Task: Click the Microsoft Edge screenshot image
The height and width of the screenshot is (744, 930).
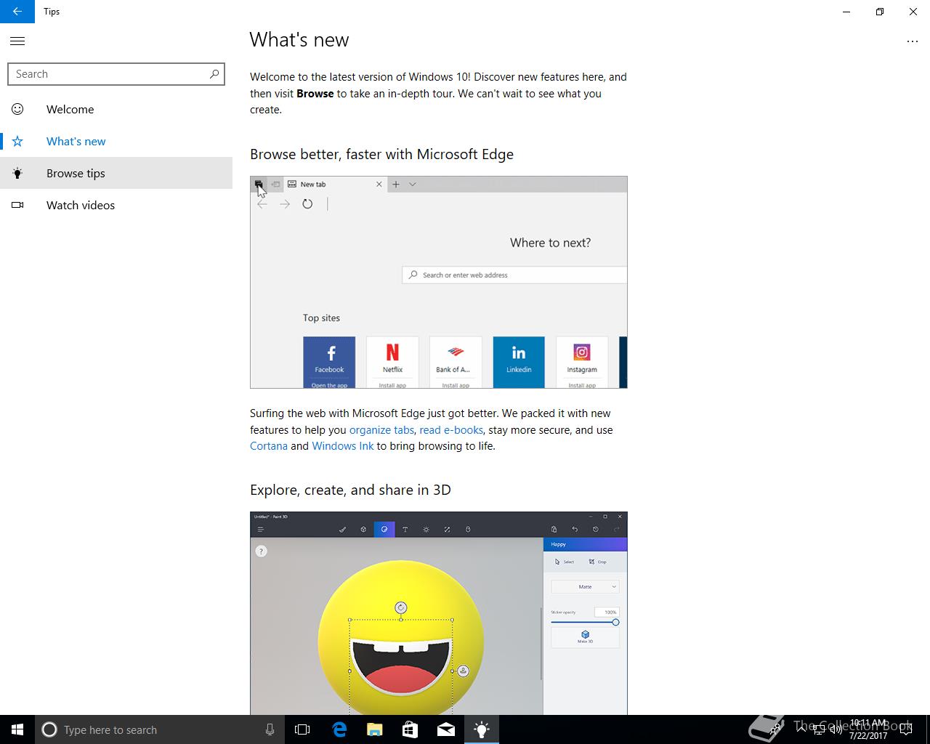Action: pyautogui.click(x=439, y=282)
